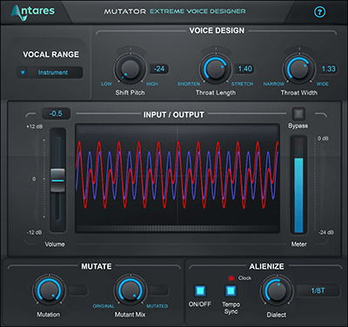The image size is (348, 327).
Task: Click the +12 dB volume scale label
Action: click(x=35, y=127)
